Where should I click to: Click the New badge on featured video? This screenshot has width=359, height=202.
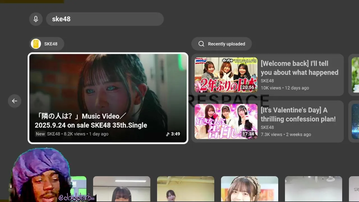pyautogui.click(x=40, y=134)
